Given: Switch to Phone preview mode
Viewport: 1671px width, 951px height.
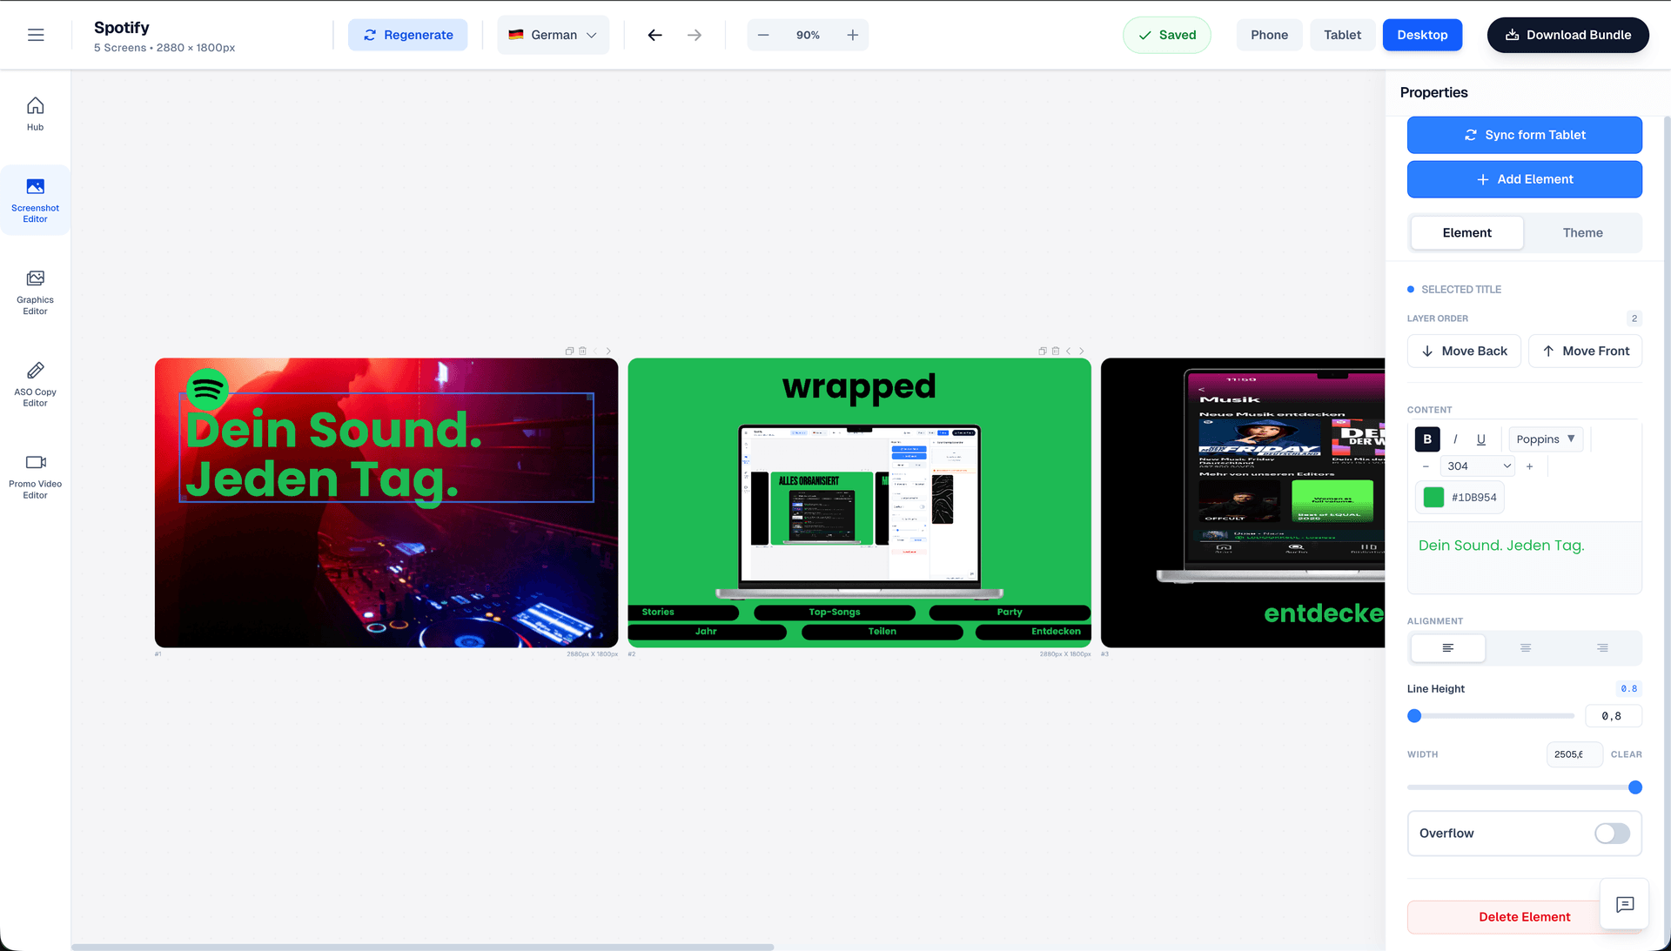Looking at the screenshot, I should [x=1269, y=35].
